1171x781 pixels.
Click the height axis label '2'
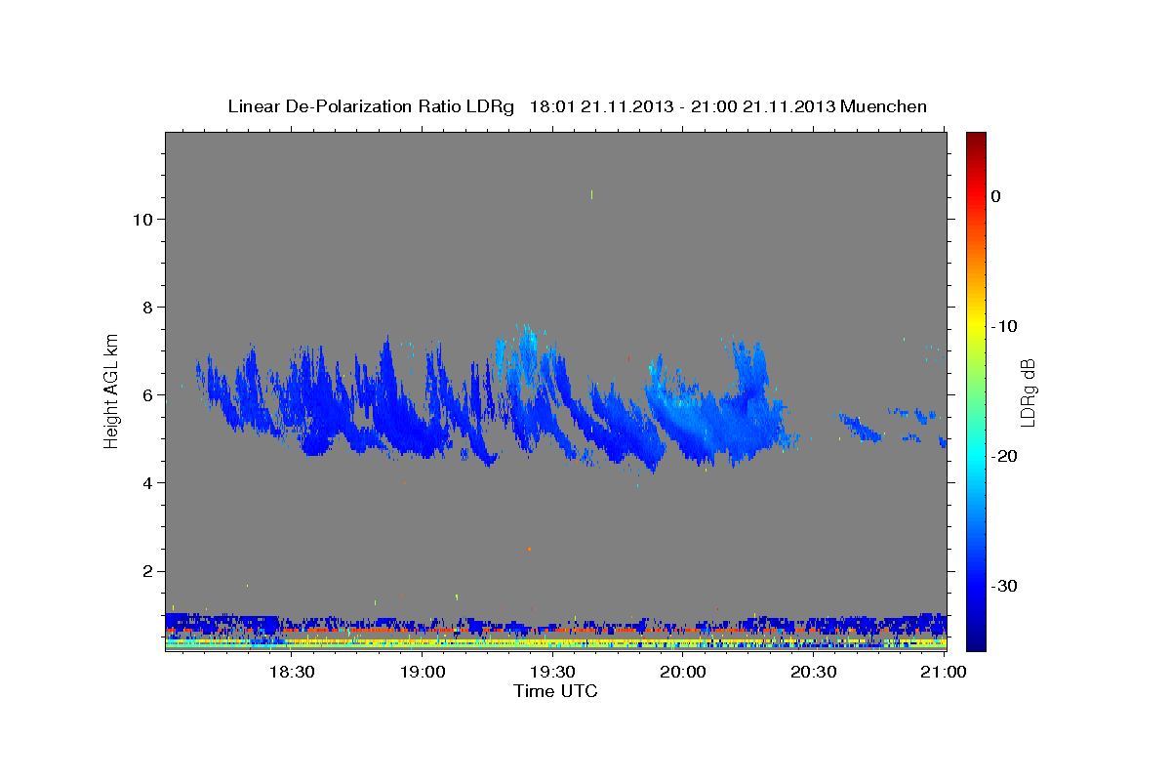tap(146, 570)
